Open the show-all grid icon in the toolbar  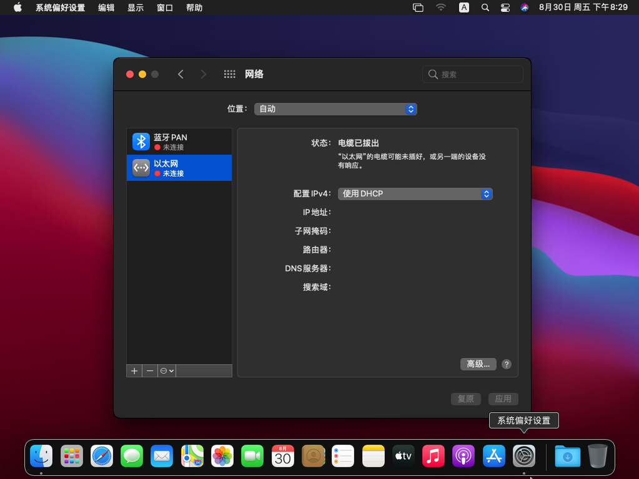(229, 74)
